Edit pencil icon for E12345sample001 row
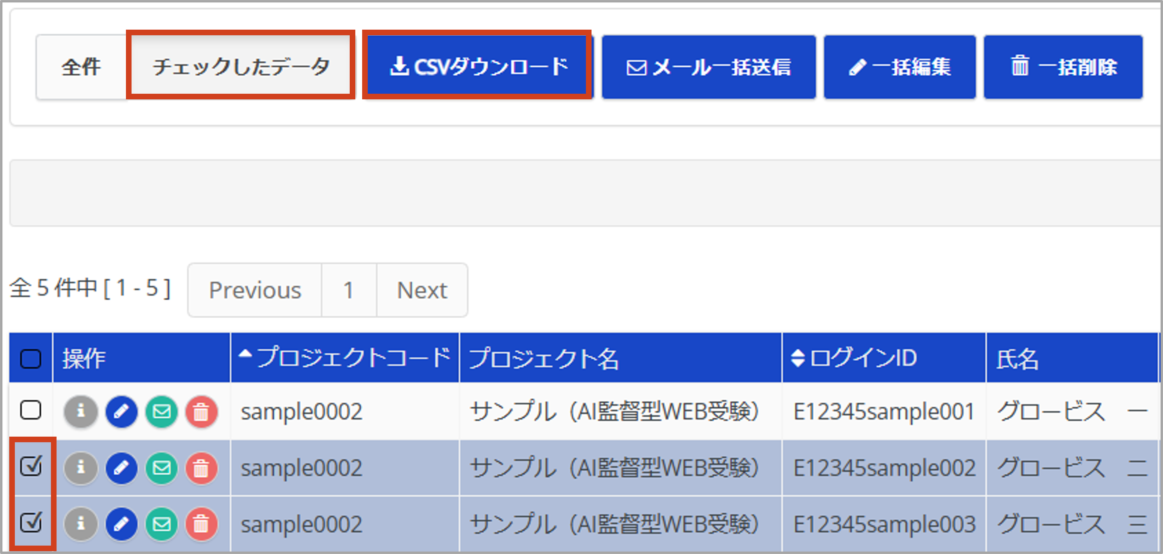The width and height of the screenshot is (1163, 554). [122, 411]
